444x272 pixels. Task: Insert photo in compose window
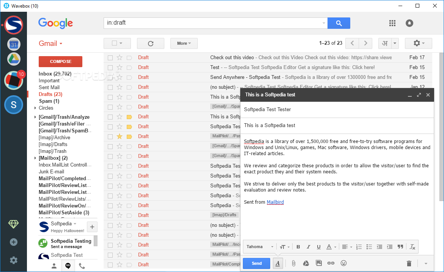318,263
